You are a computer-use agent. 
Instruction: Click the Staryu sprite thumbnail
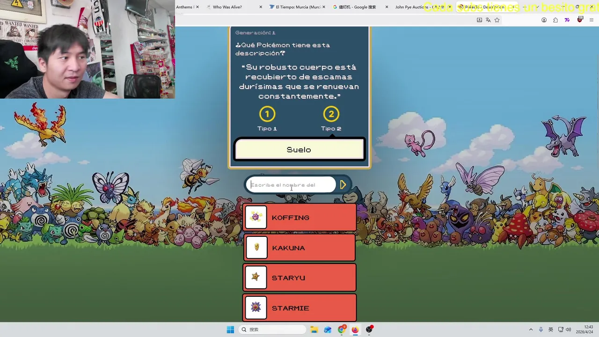coord(256,278)
